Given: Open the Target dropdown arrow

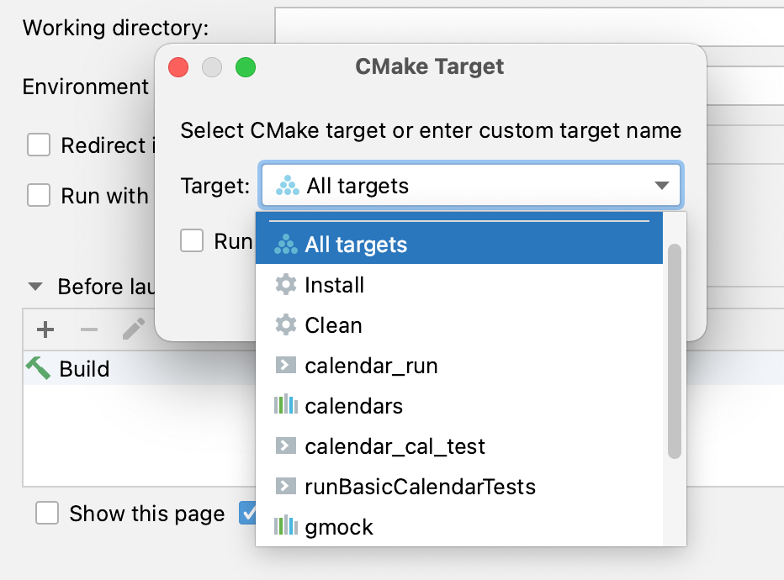Looking at the screenshot, I should [661, 185].
